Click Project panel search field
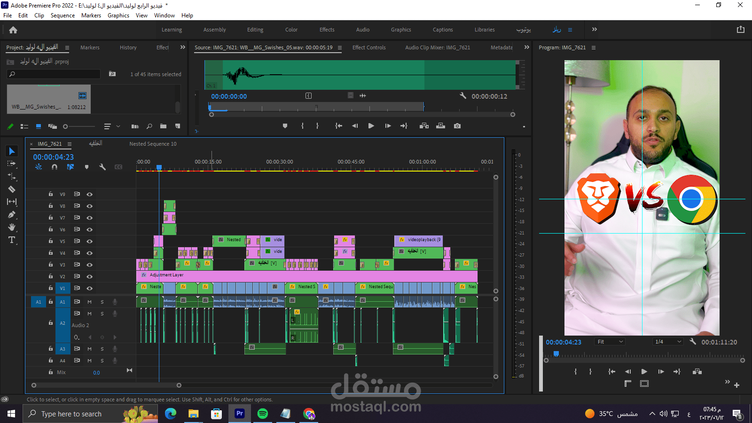This screenshot has height=423, width=752. pos(54,74)
